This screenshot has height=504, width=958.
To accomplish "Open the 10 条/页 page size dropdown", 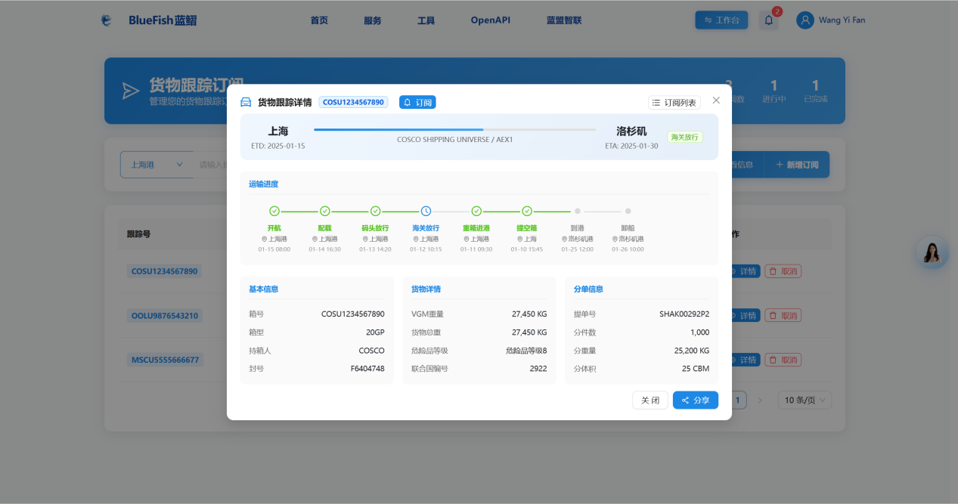I will pyautogui.click(x=804, y=400).
